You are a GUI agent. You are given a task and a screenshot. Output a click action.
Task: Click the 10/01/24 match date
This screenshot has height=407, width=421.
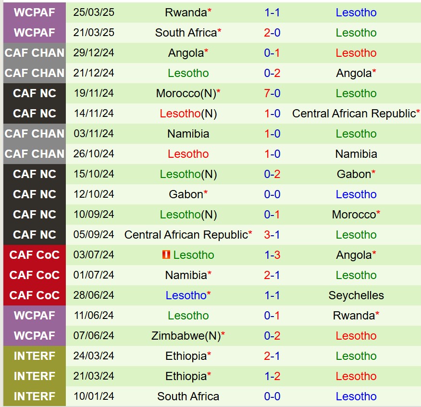(x=94, y=396)
